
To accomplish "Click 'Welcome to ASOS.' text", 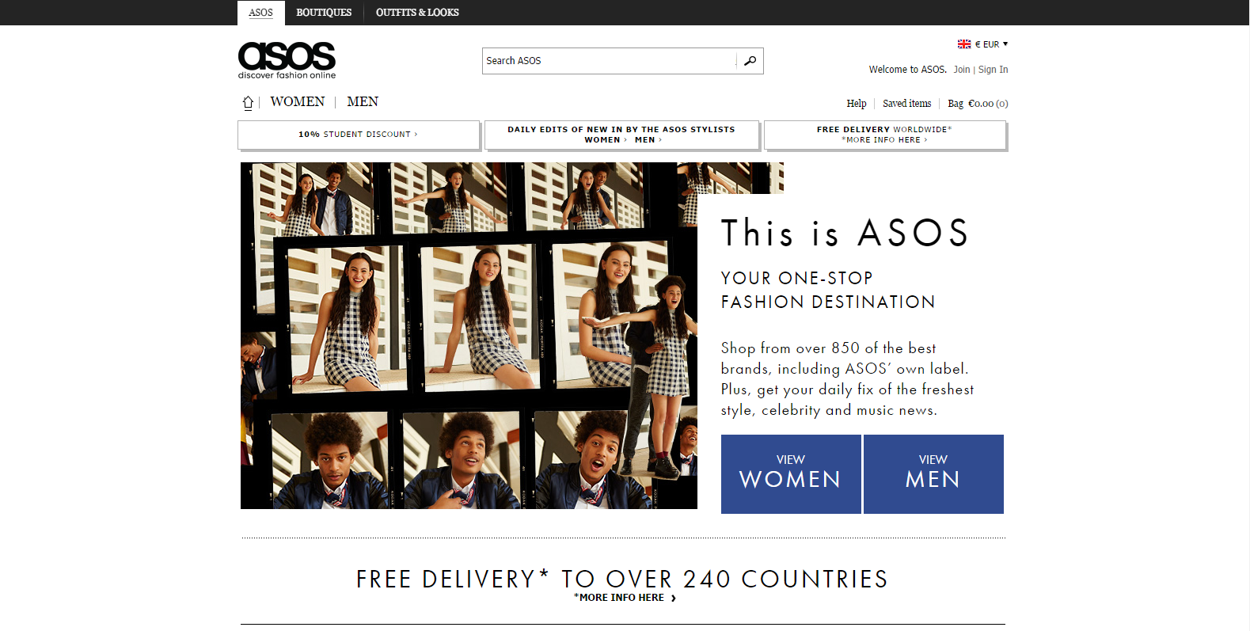I will tap(908, 70).
